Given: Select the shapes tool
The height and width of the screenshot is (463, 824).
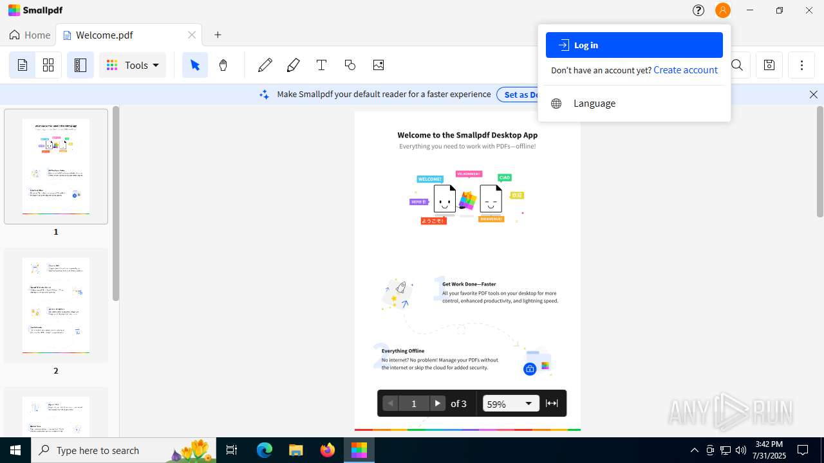Looking at the screenshot, I should pyautogui.click(x=350, y=65).
